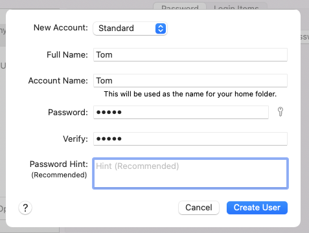The width and height of the screenshot is (309, 233).
Task: Click the "Verify:" label text
Action: (x=75, y=139)
